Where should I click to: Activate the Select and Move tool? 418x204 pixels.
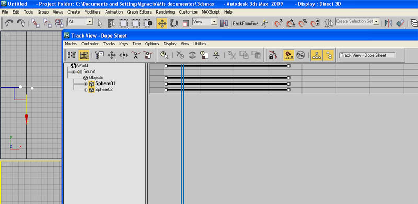point(162,23)
